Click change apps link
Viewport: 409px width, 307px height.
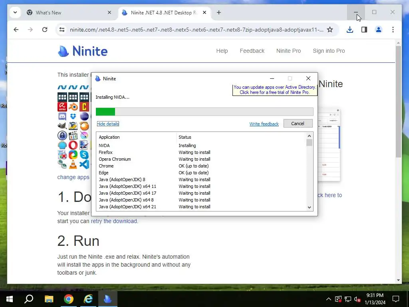tap(73, 177)
